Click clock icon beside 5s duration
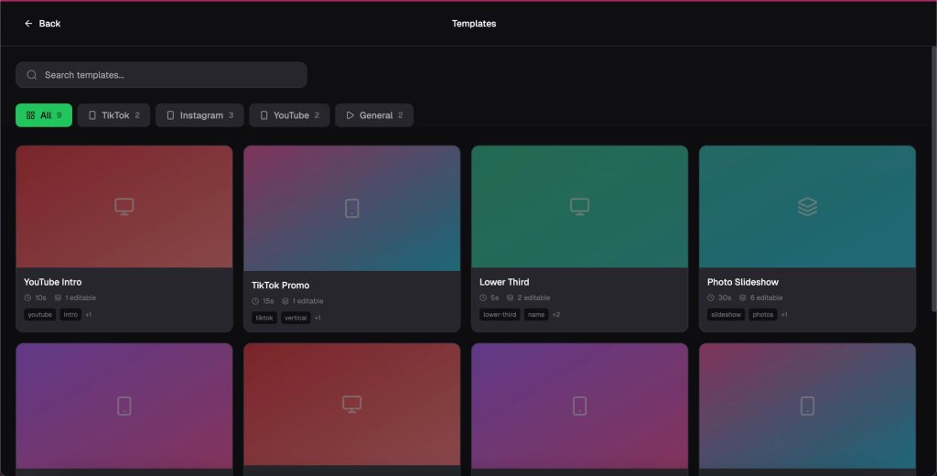The image size is (937, 476). click(x=483, y=297)
